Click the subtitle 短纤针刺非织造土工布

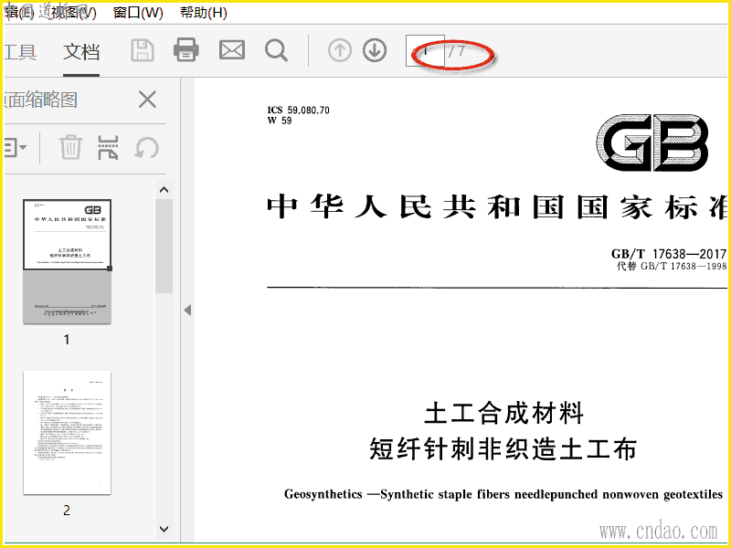tap(503, 449)
